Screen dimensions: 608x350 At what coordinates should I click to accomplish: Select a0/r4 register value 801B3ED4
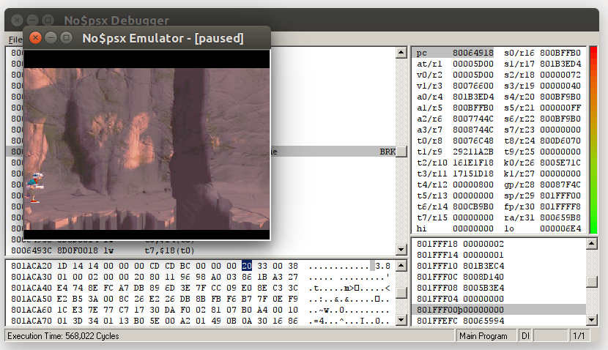point(473,97)
